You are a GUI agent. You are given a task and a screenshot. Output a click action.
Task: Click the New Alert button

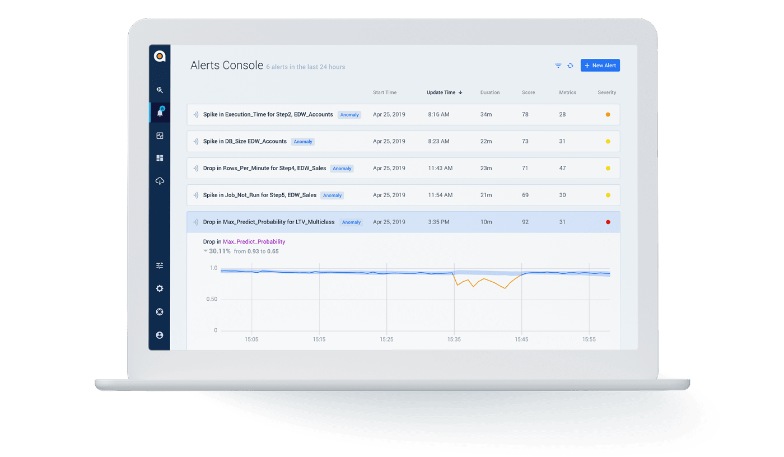600,66
